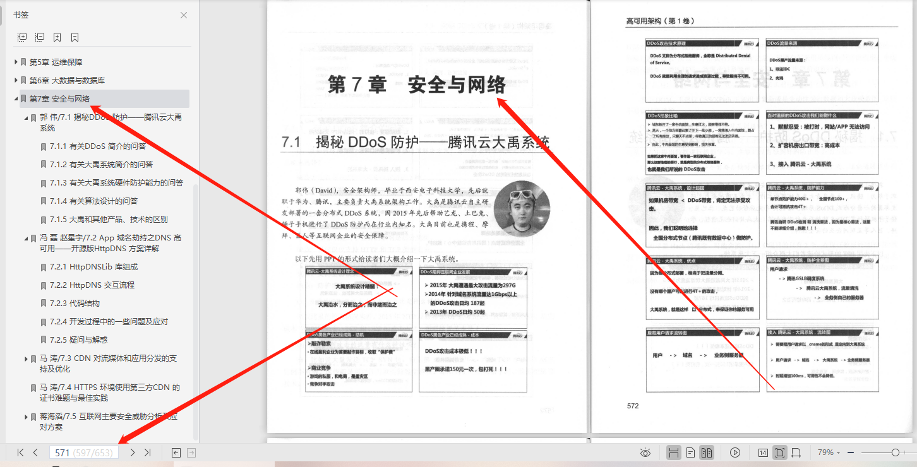Open bookmark 第5章 运维保障
The image size is (917, 467).
click(x=56, y=62)
